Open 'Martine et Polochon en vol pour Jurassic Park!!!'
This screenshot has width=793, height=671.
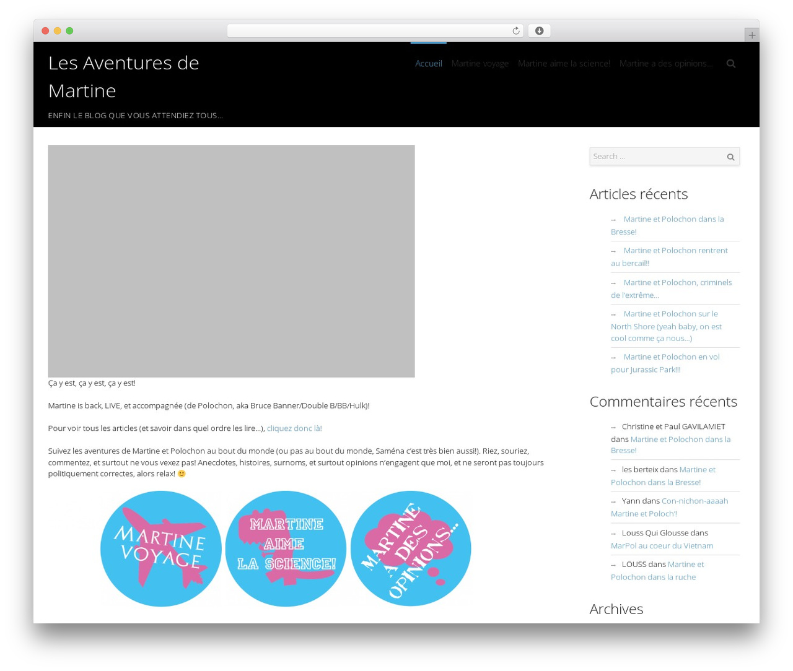[665, 363]
